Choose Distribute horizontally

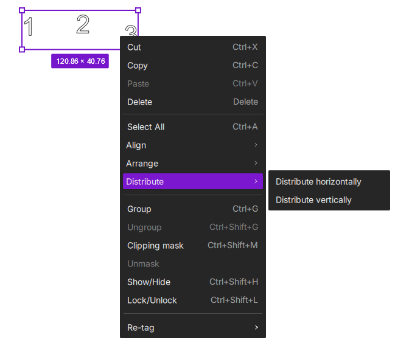pos(318,182)
